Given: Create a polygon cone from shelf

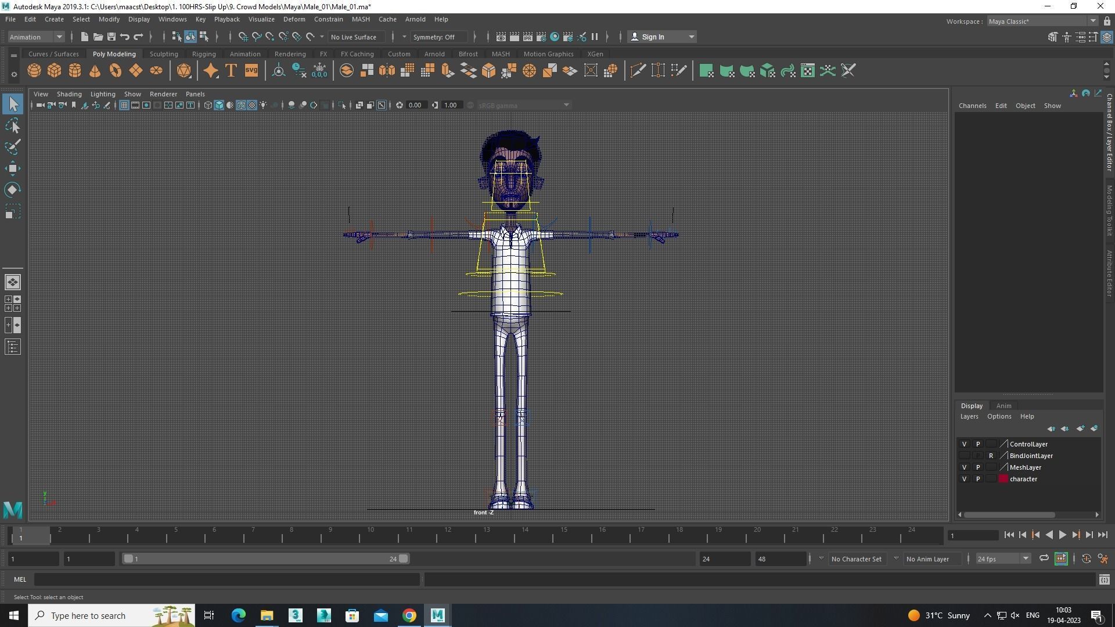Looking at the screenshot, I should tap(95, 71).
